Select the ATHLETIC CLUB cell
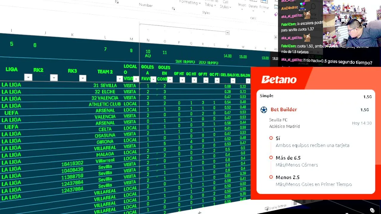 [105, 104]
